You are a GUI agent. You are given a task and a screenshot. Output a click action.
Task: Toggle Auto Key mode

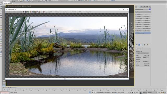(x=145, y=92)
